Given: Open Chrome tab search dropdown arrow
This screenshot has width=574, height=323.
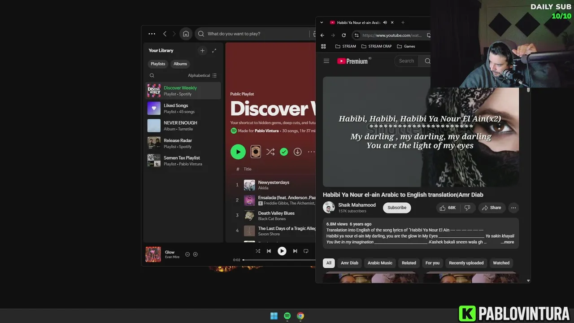Looking at the screenshot, I should point(322,22).
